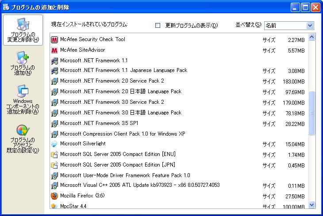Screen dimensions: 323x216
Task: Select Microsoft .NET Framework 2.0 Service Pack 2
Action: point(179,81)
